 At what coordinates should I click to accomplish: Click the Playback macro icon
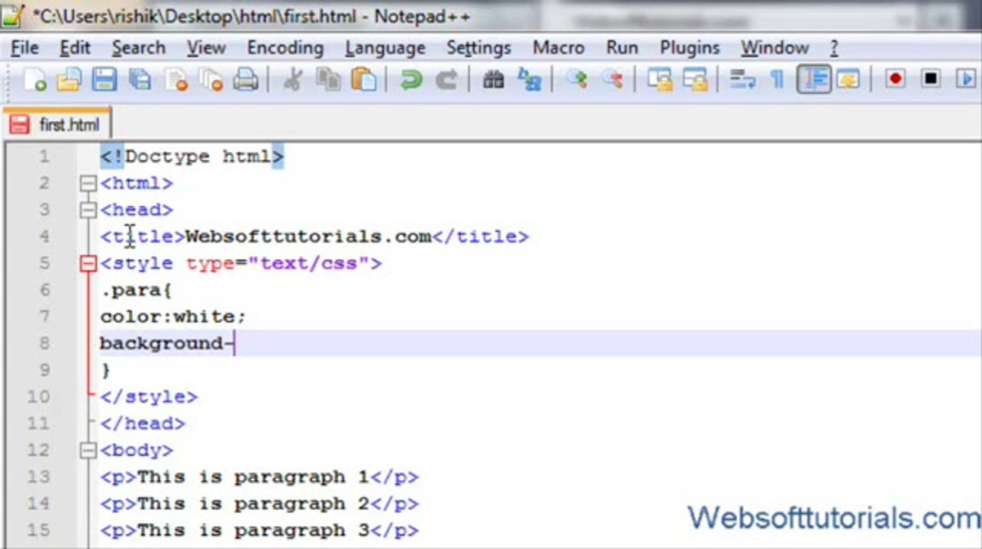click(x=967, y=79)
